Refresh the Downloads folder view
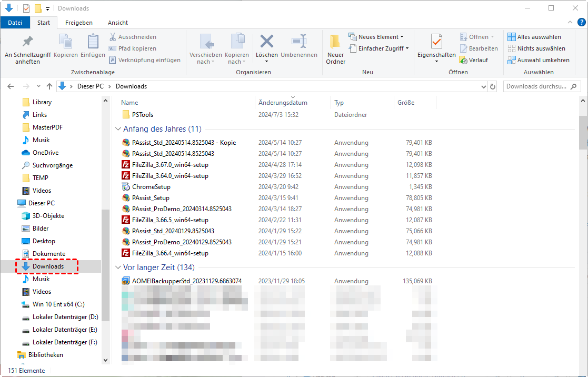588x377 pixels. pyautogui.click(x=493, y=86)
